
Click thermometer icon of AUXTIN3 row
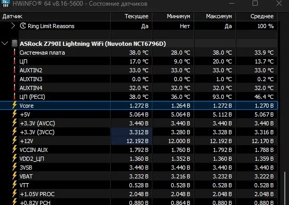(15, 79)
